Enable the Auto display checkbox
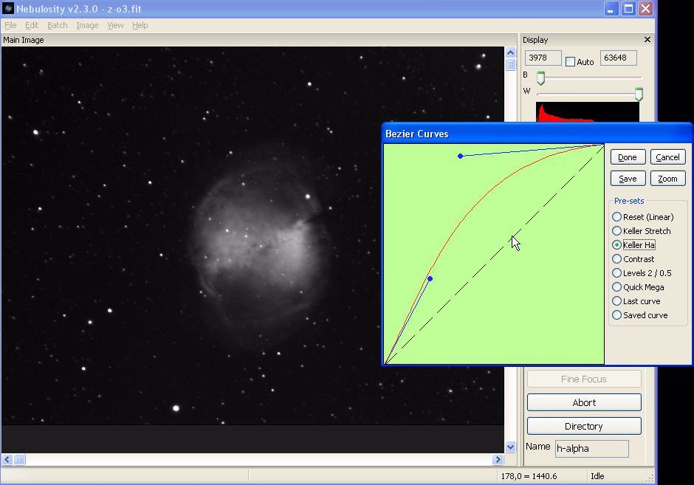This screenshot has width=694, height=485. pyautogui.click(x=571, y=62)
